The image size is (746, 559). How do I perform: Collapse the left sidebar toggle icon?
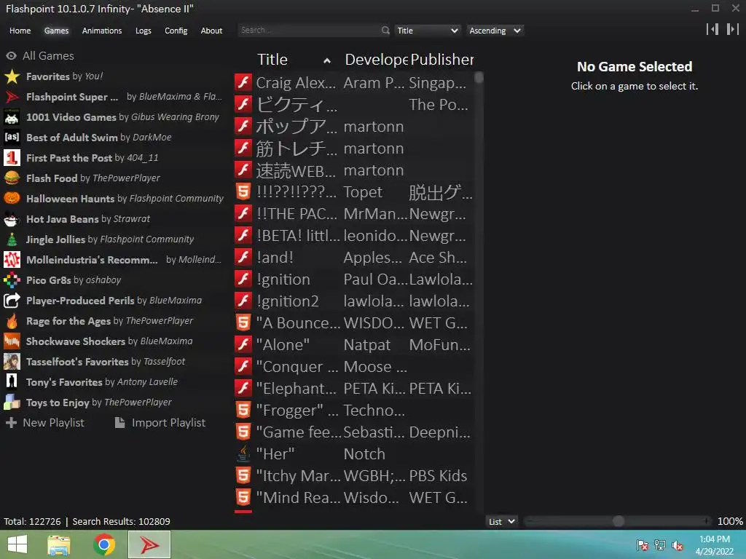pos(712,29)
